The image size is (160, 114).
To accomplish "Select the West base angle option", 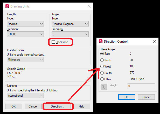I will (102, 66).
